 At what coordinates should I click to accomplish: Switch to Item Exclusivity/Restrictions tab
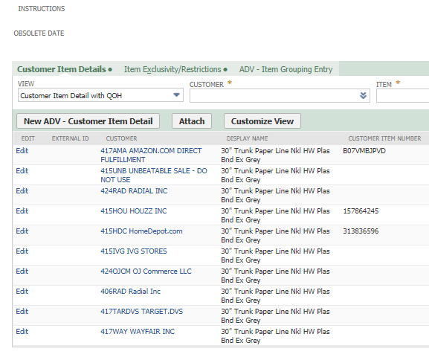coord(172,69)
